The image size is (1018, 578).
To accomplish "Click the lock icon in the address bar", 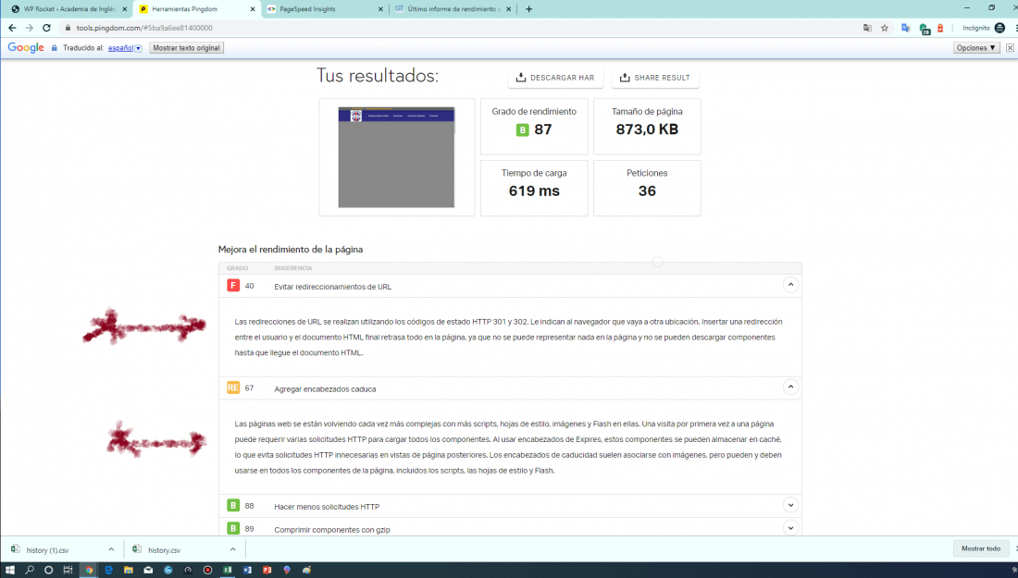I will [x=68, y=28].
